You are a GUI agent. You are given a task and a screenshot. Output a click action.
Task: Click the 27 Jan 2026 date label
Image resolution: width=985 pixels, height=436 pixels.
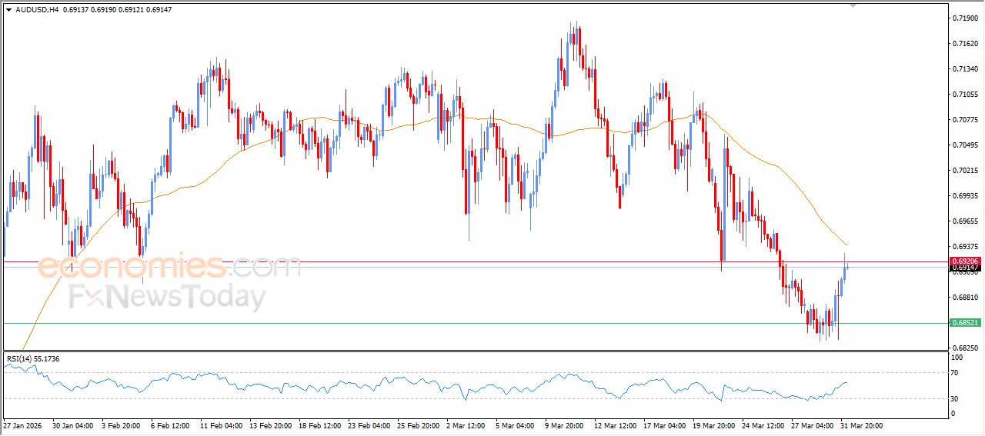click(x=24, y=424)
